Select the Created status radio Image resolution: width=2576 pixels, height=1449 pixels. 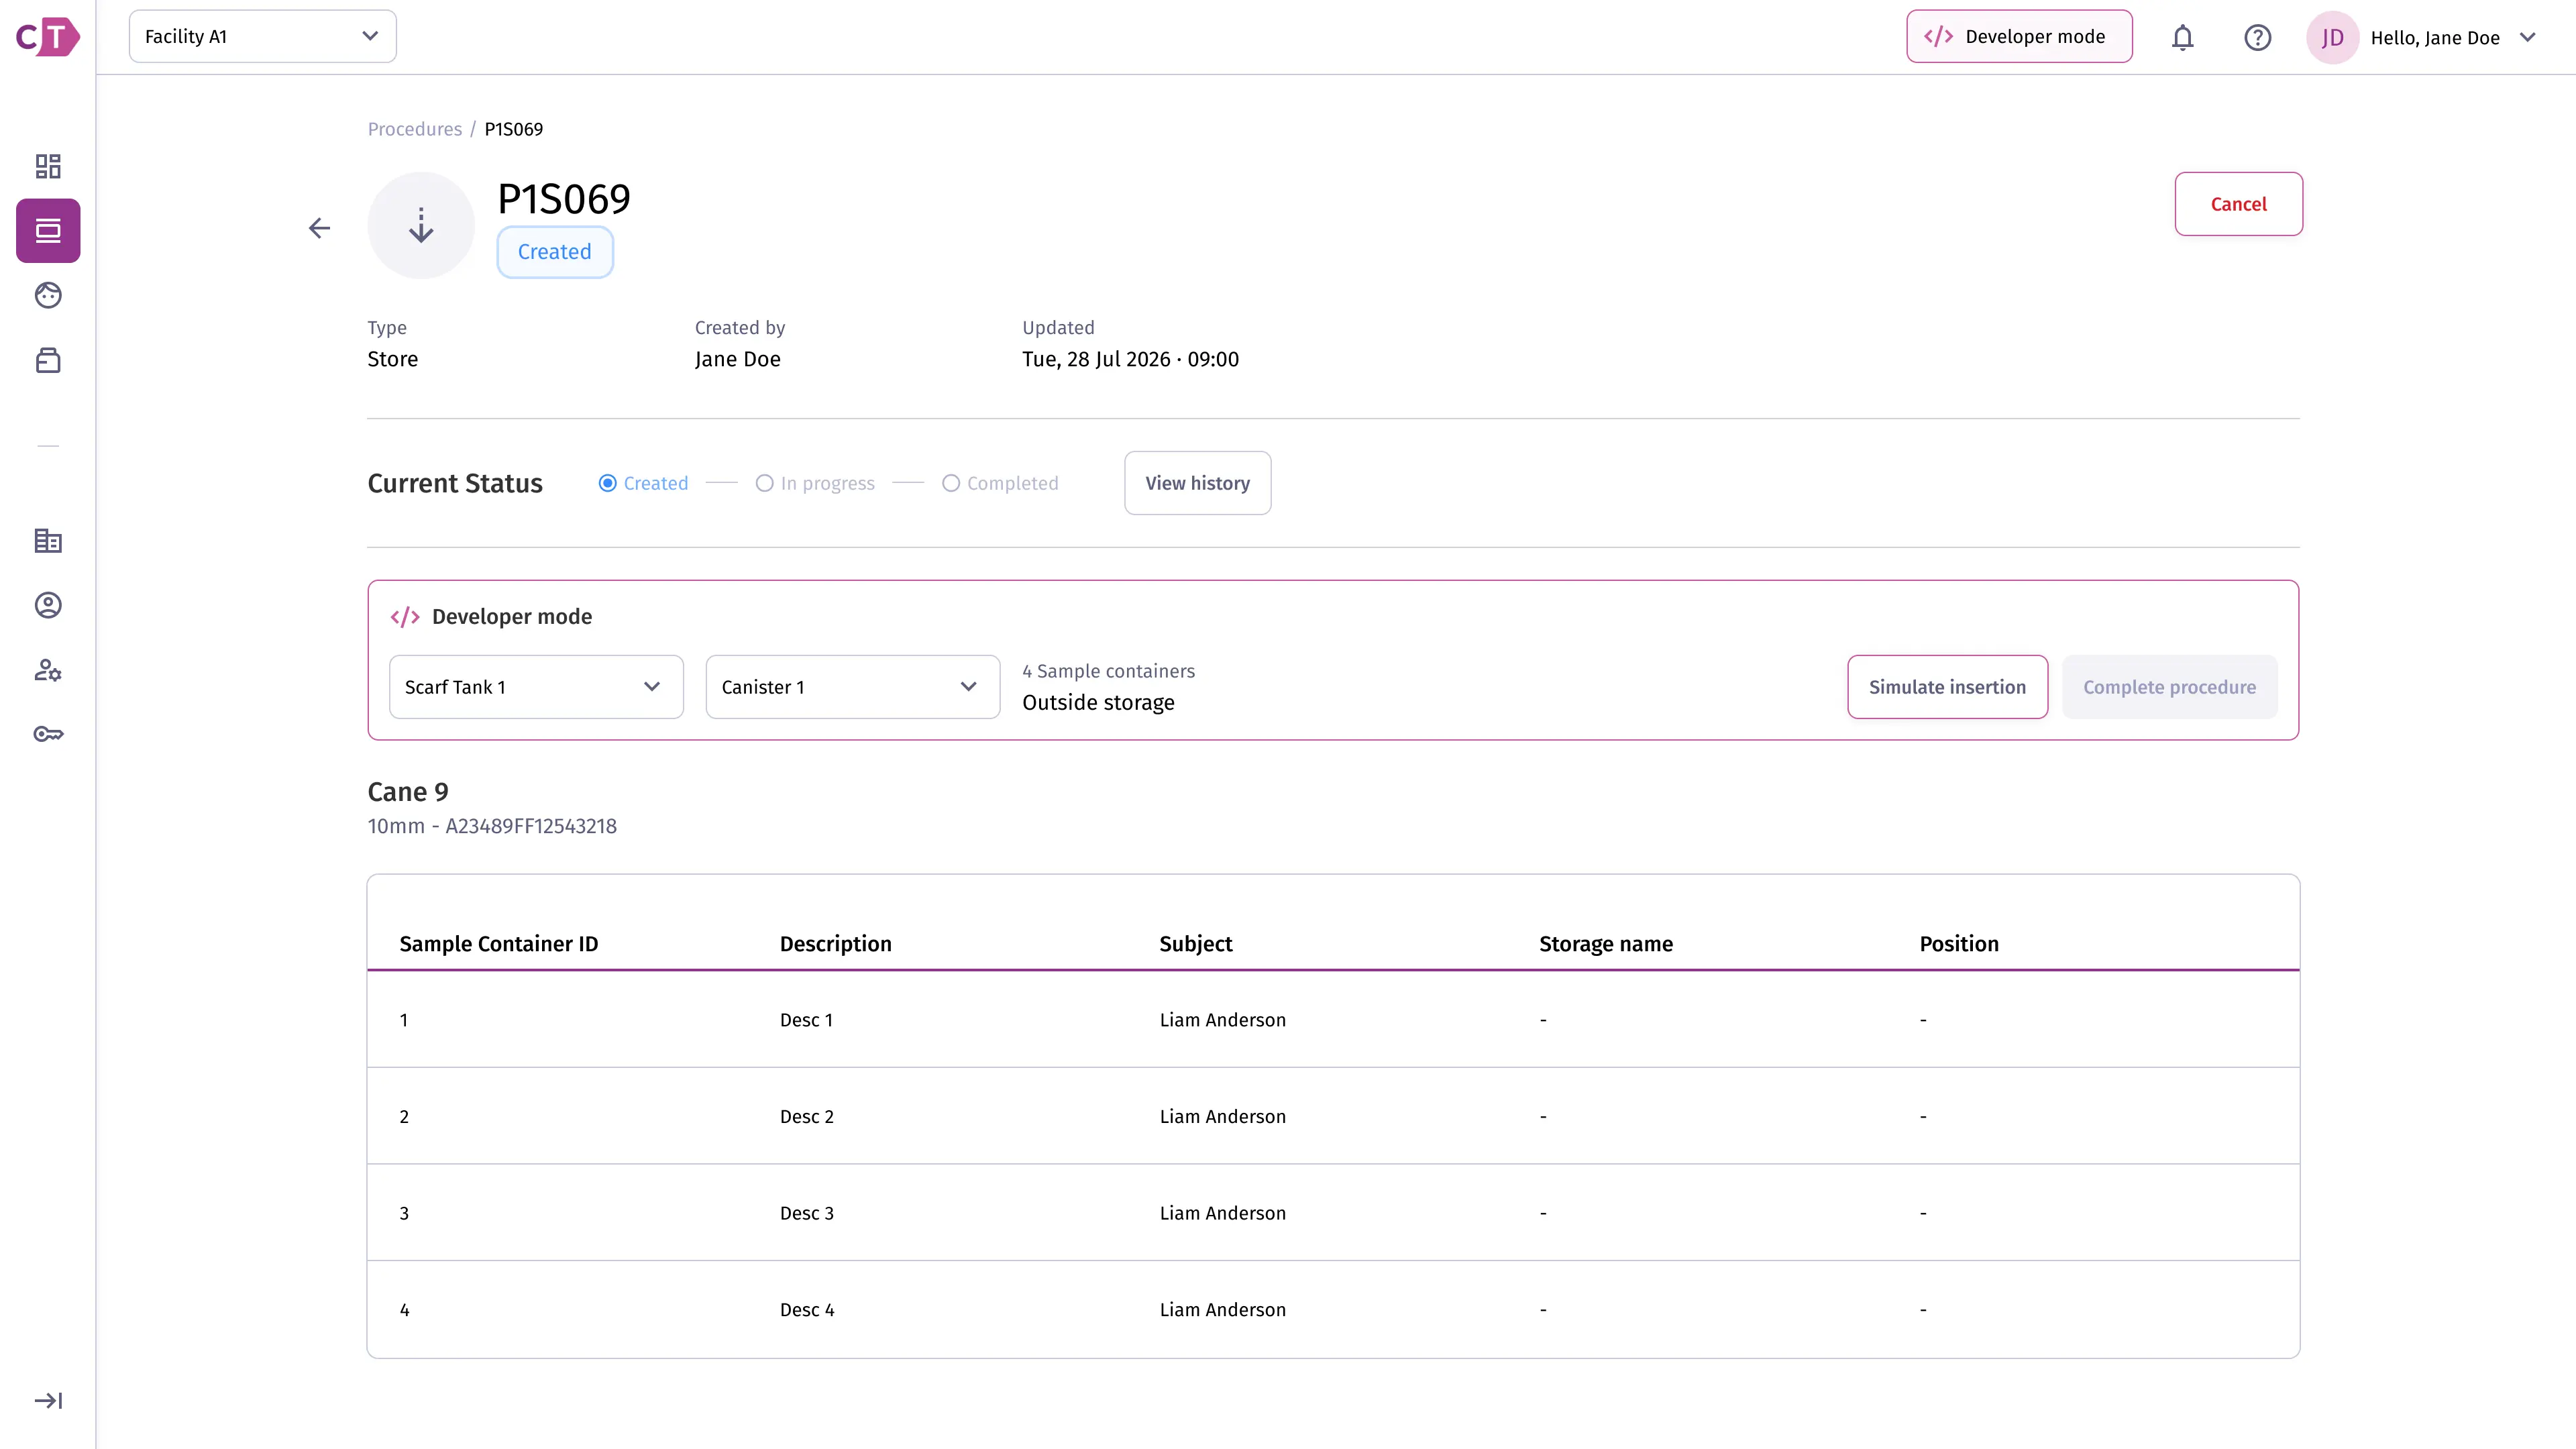(x=607, y=483)
